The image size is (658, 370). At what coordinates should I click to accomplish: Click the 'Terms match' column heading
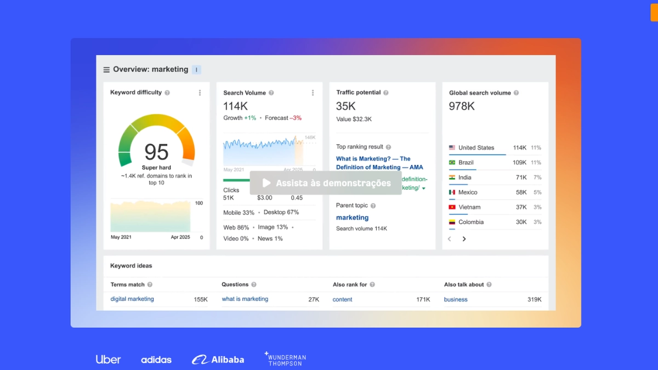[128, 284]
